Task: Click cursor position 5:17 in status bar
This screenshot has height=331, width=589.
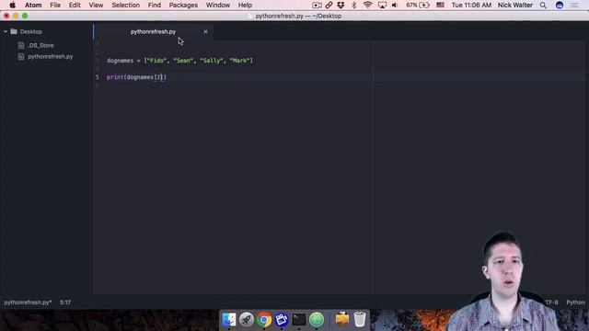Action: point(65,302)
